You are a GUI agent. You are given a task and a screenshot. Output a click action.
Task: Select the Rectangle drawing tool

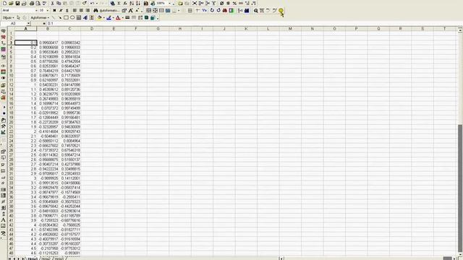(x=66, y=17)
